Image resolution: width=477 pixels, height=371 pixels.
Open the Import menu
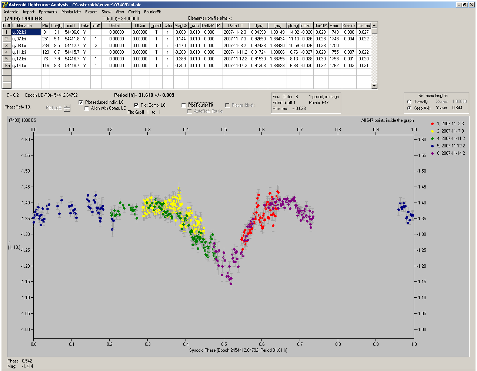[29, 12]
